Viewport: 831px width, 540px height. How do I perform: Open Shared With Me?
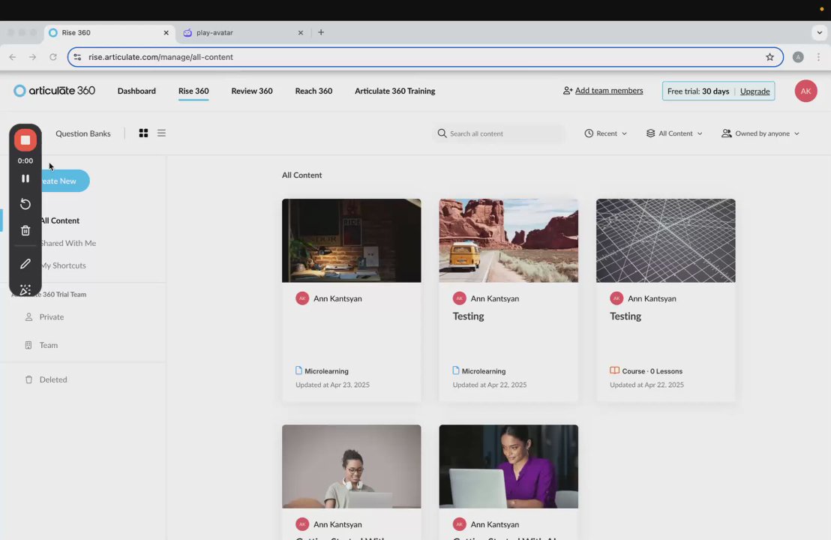click(67, 243)
